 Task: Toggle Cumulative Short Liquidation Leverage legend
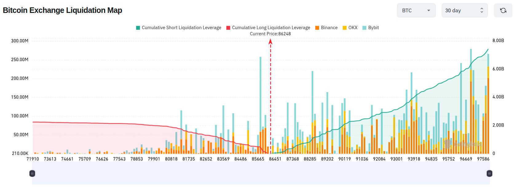(x=179, y=28)
